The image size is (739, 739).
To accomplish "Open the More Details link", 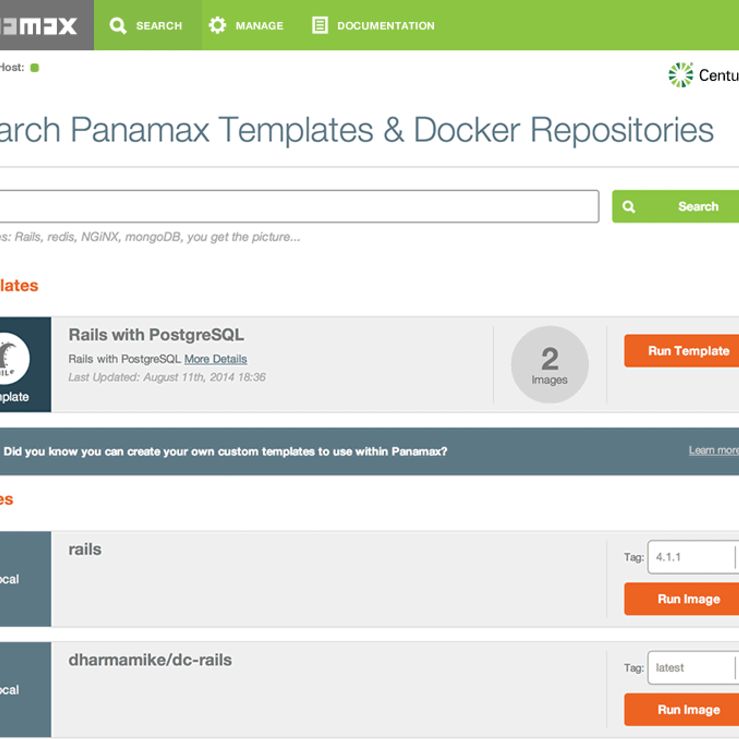I will tap(216, 359).
